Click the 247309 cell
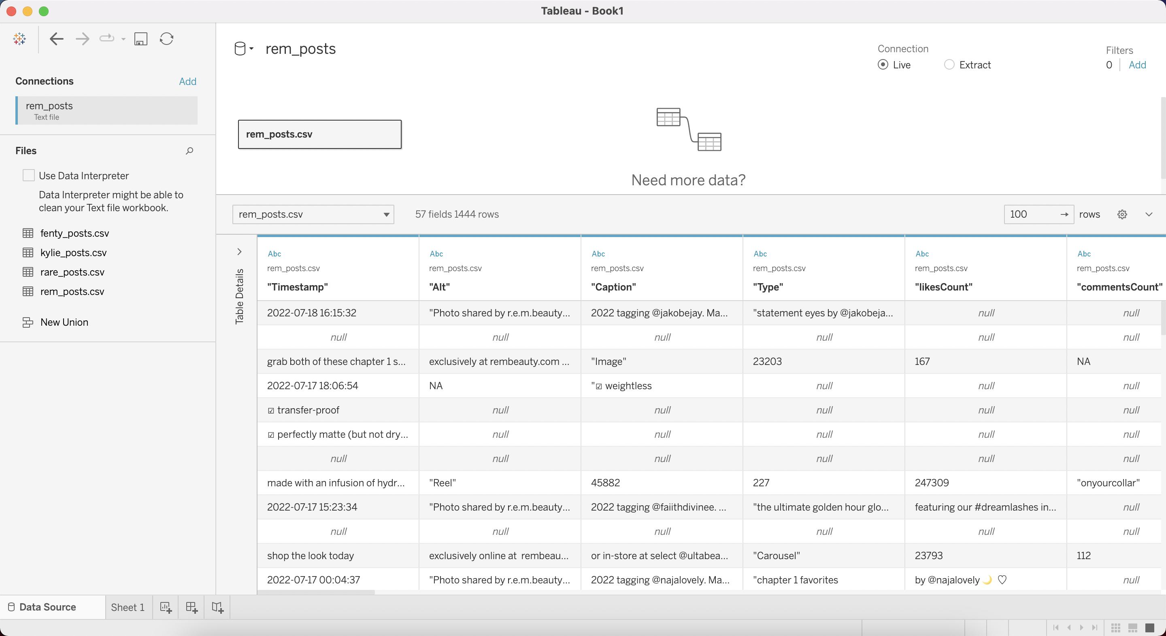The width and height of the screenshot is (1166, 636). click(x=986, y=483)
